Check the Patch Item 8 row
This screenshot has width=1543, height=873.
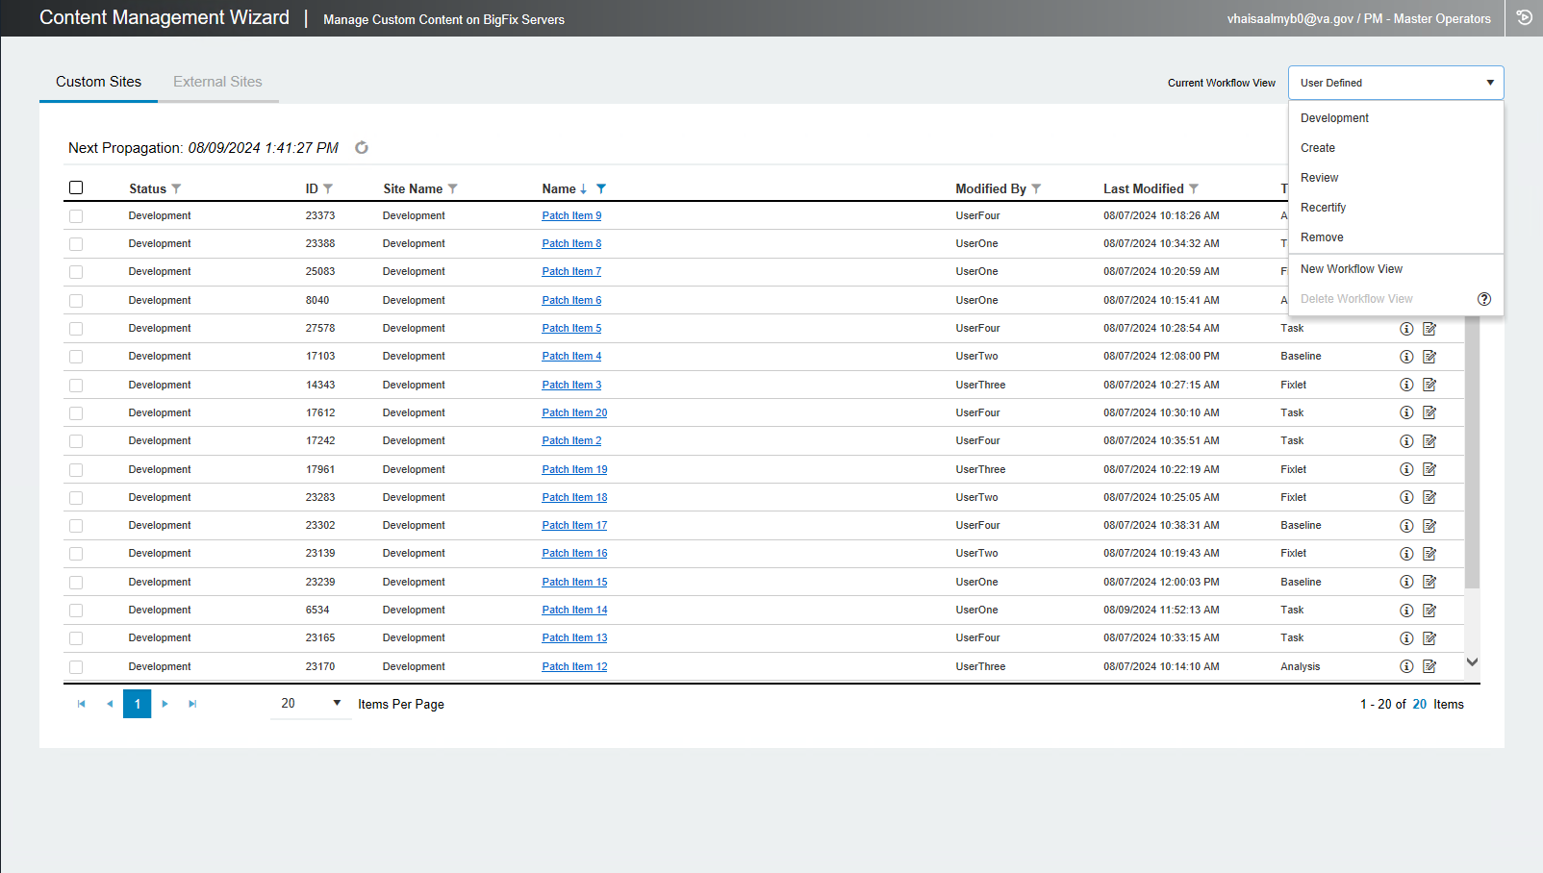[76, 244]
